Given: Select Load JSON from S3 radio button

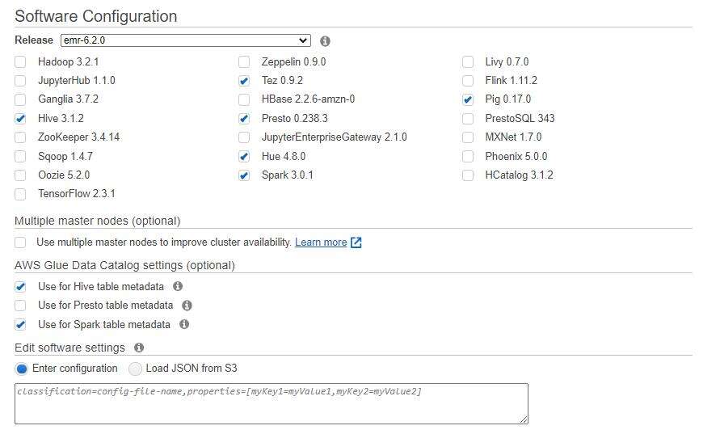Looking at the screenshot, I should [x=135, y=369].
